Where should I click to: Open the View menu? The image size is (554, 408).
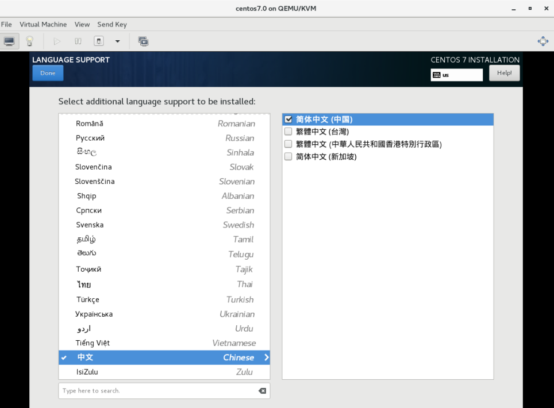pos(82,24)
